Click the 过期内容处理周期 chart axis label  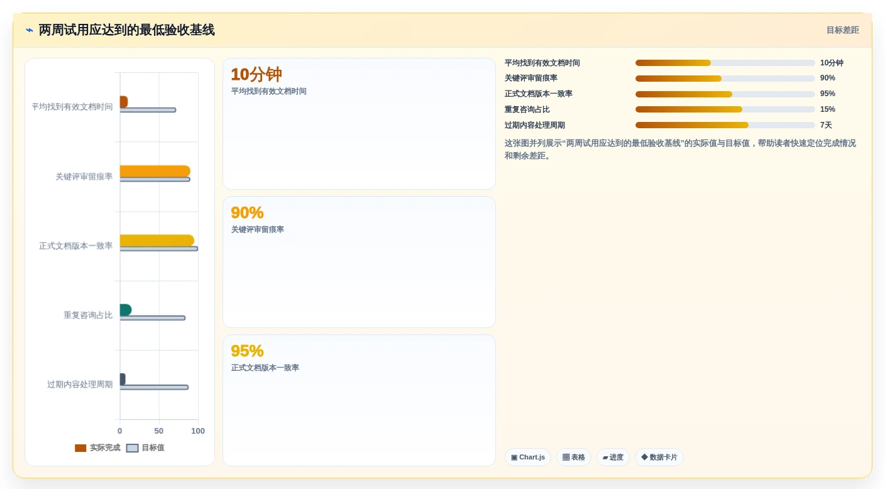(80, 384)
